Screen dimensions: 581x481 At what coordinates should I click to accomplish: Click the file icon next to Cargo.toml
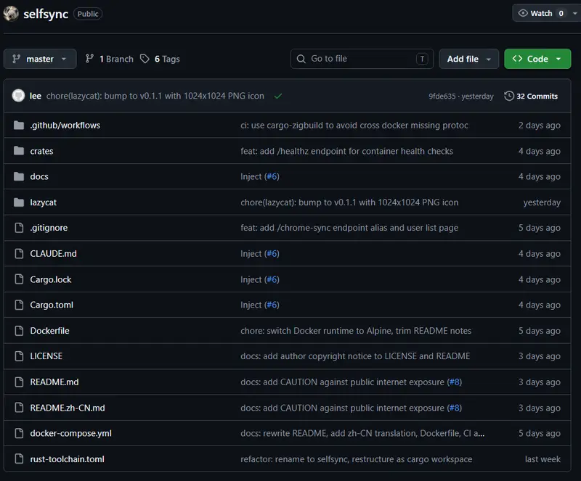[x=19, y=305]
